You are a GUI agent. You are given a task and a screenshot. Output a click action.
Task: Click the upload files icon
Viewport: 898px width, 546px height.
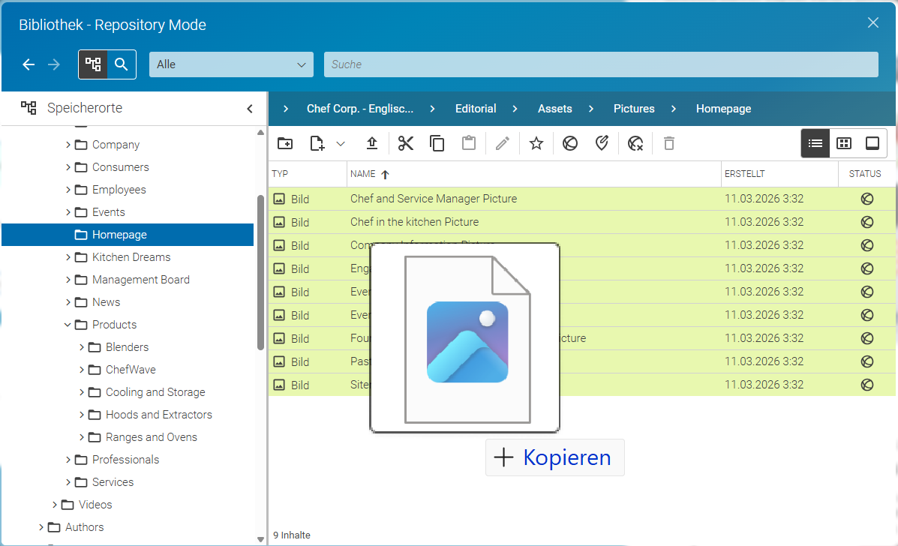coord(371,143)
